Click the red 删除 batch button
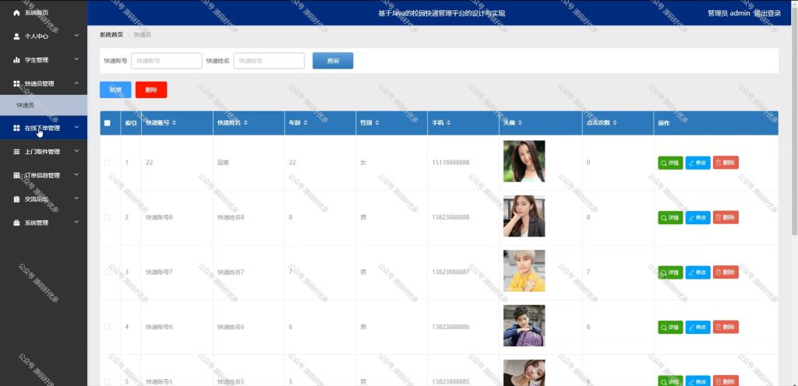The image size is (798, 386). (x=151, y=90)
